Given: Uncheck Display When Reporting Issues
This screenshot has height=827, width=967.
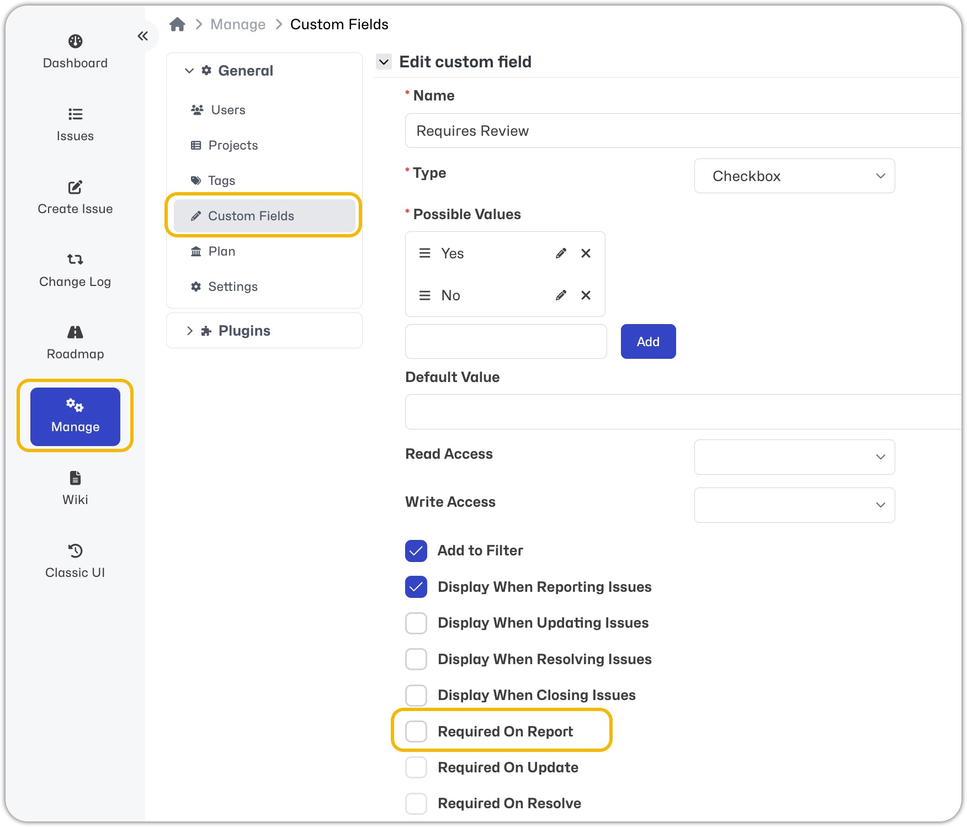Looking at the screenshot, I should 416,587.
